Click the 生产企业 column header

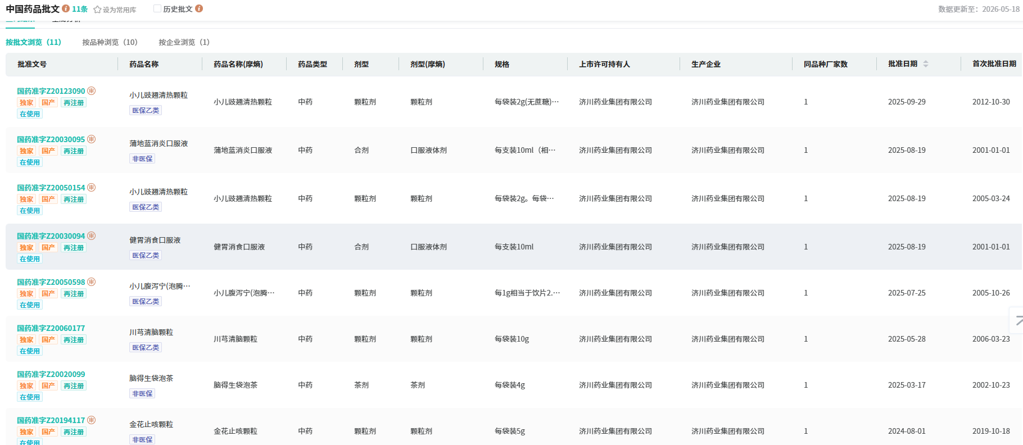tap(706, 64)
